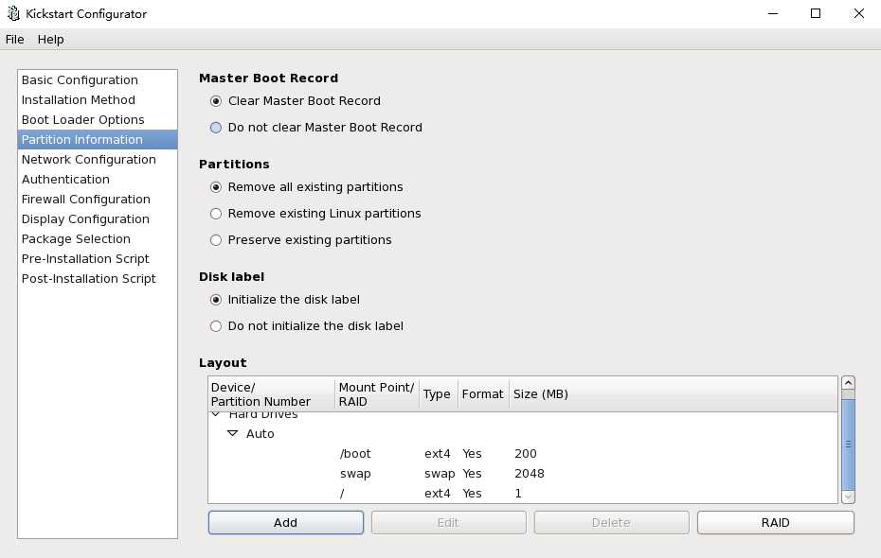Image resolution: width=881 pixels, height=558 pixels.
Task: Enable Do not initialize the disk label
Action: click(216, 326)
